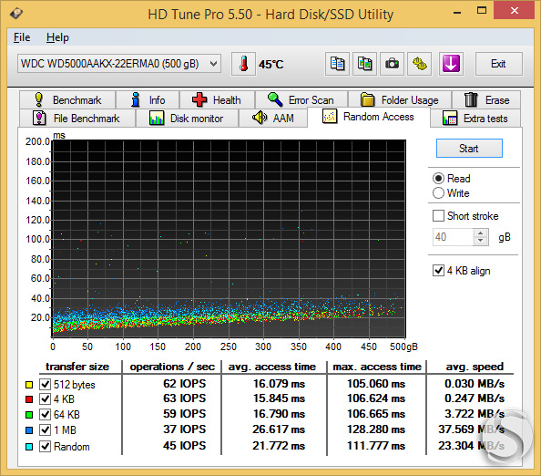Image resolution: width=541 pixels, height=476 pixels.
Task: Click the thermometer temperature icon
Action: tap(243, 64)
